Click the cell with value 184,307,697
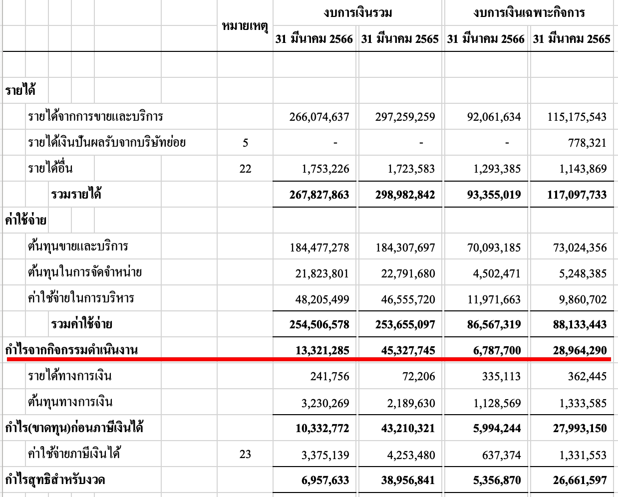Screen dimensions: 618x497 405,247
